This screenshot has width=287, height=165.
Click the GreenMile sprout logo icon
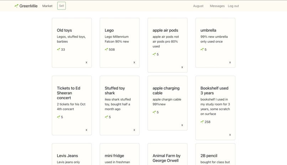click(16, 6)
